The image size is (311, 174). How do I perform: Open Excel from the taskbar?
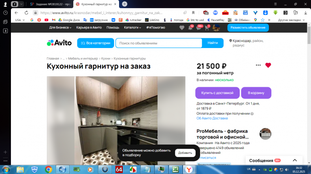175,170
